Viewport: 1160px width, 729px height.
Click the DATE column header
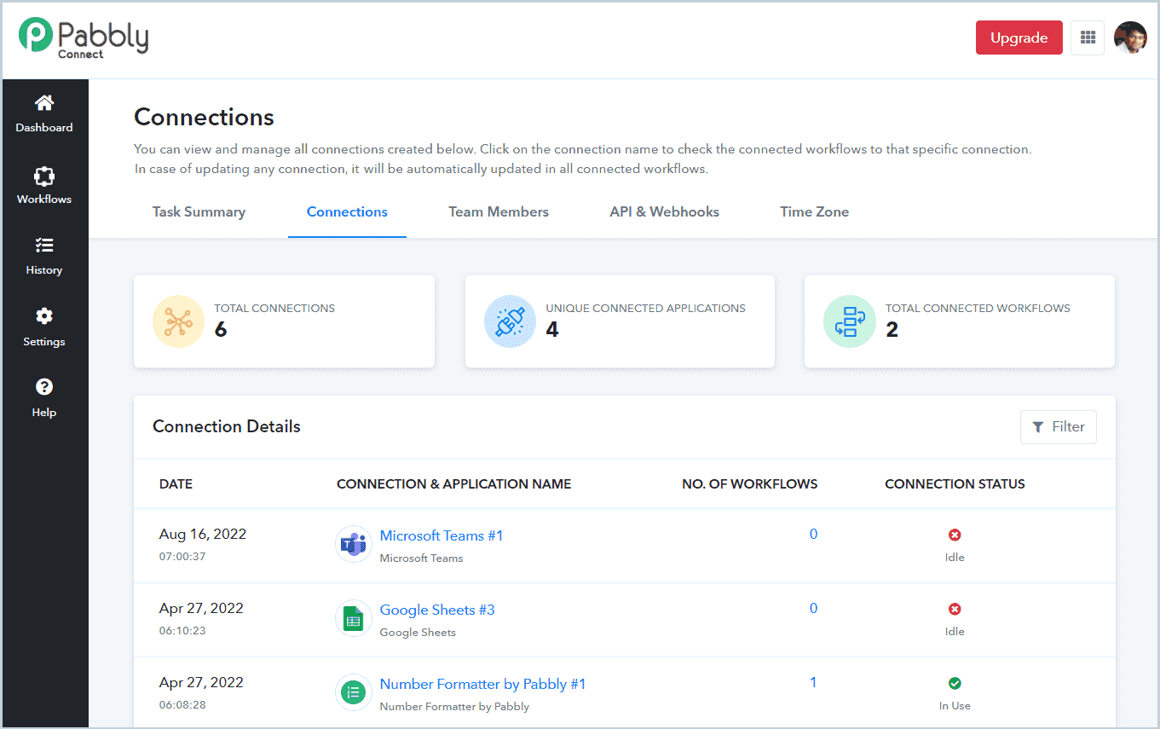coord(176,484)
